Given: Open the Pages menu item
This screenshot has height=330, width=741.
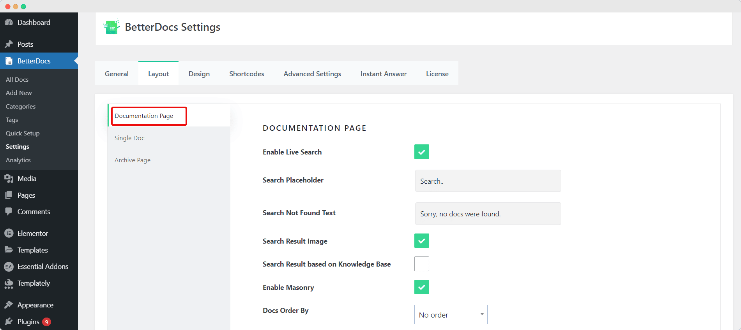Looking at the screenshot, I should click(x=39, y=195).
